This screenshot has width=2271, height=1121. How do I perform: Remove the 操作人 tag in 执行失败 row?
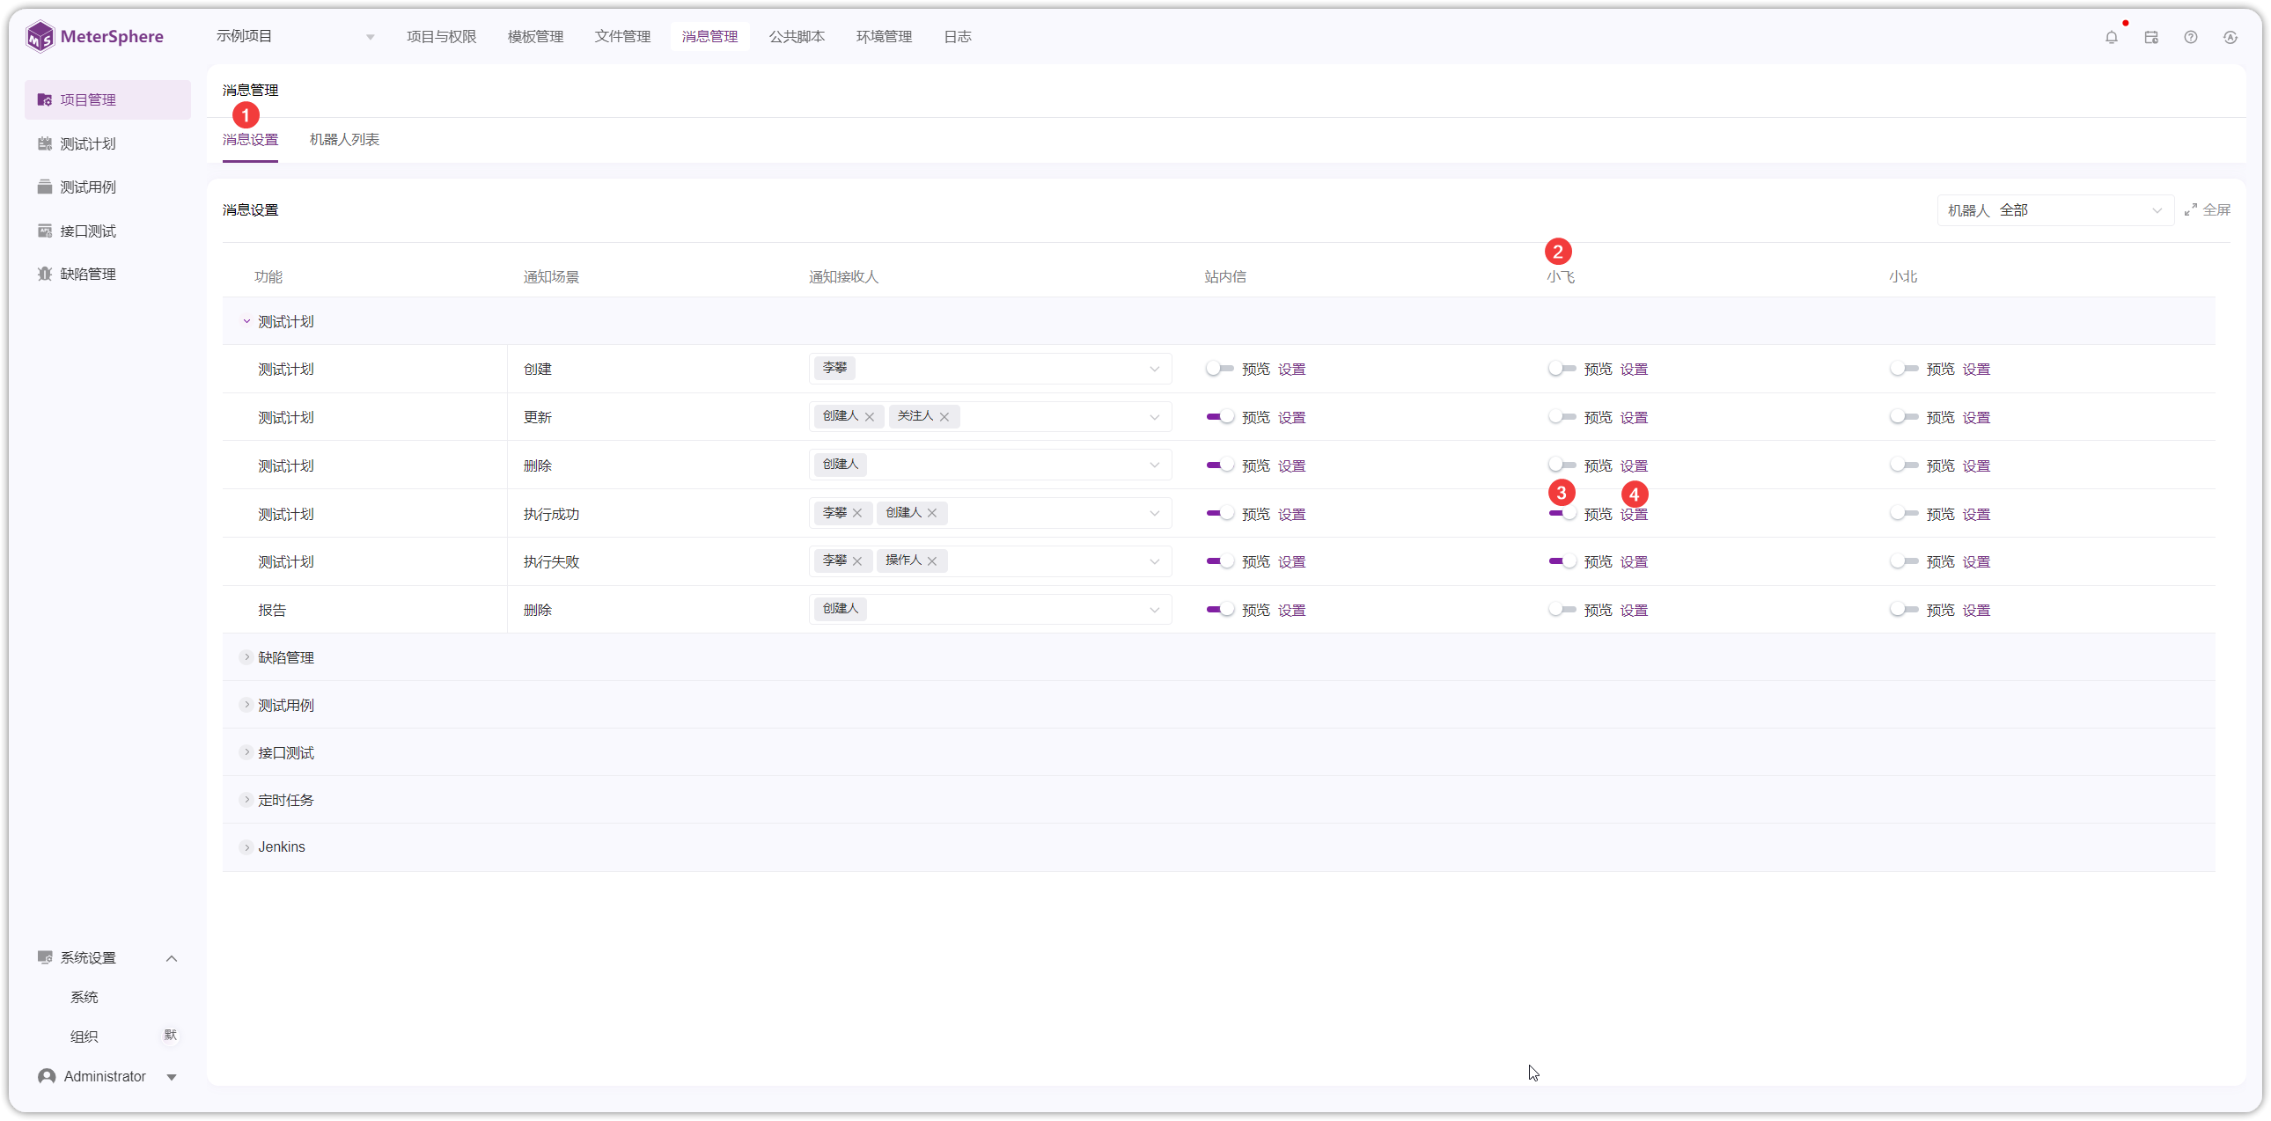click(932, 561)
